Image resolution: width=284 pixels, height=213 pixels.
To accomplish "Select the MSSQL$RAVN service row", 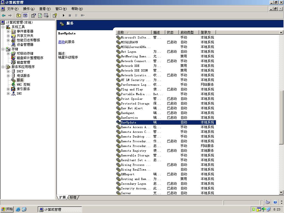I will coord(166,42).
